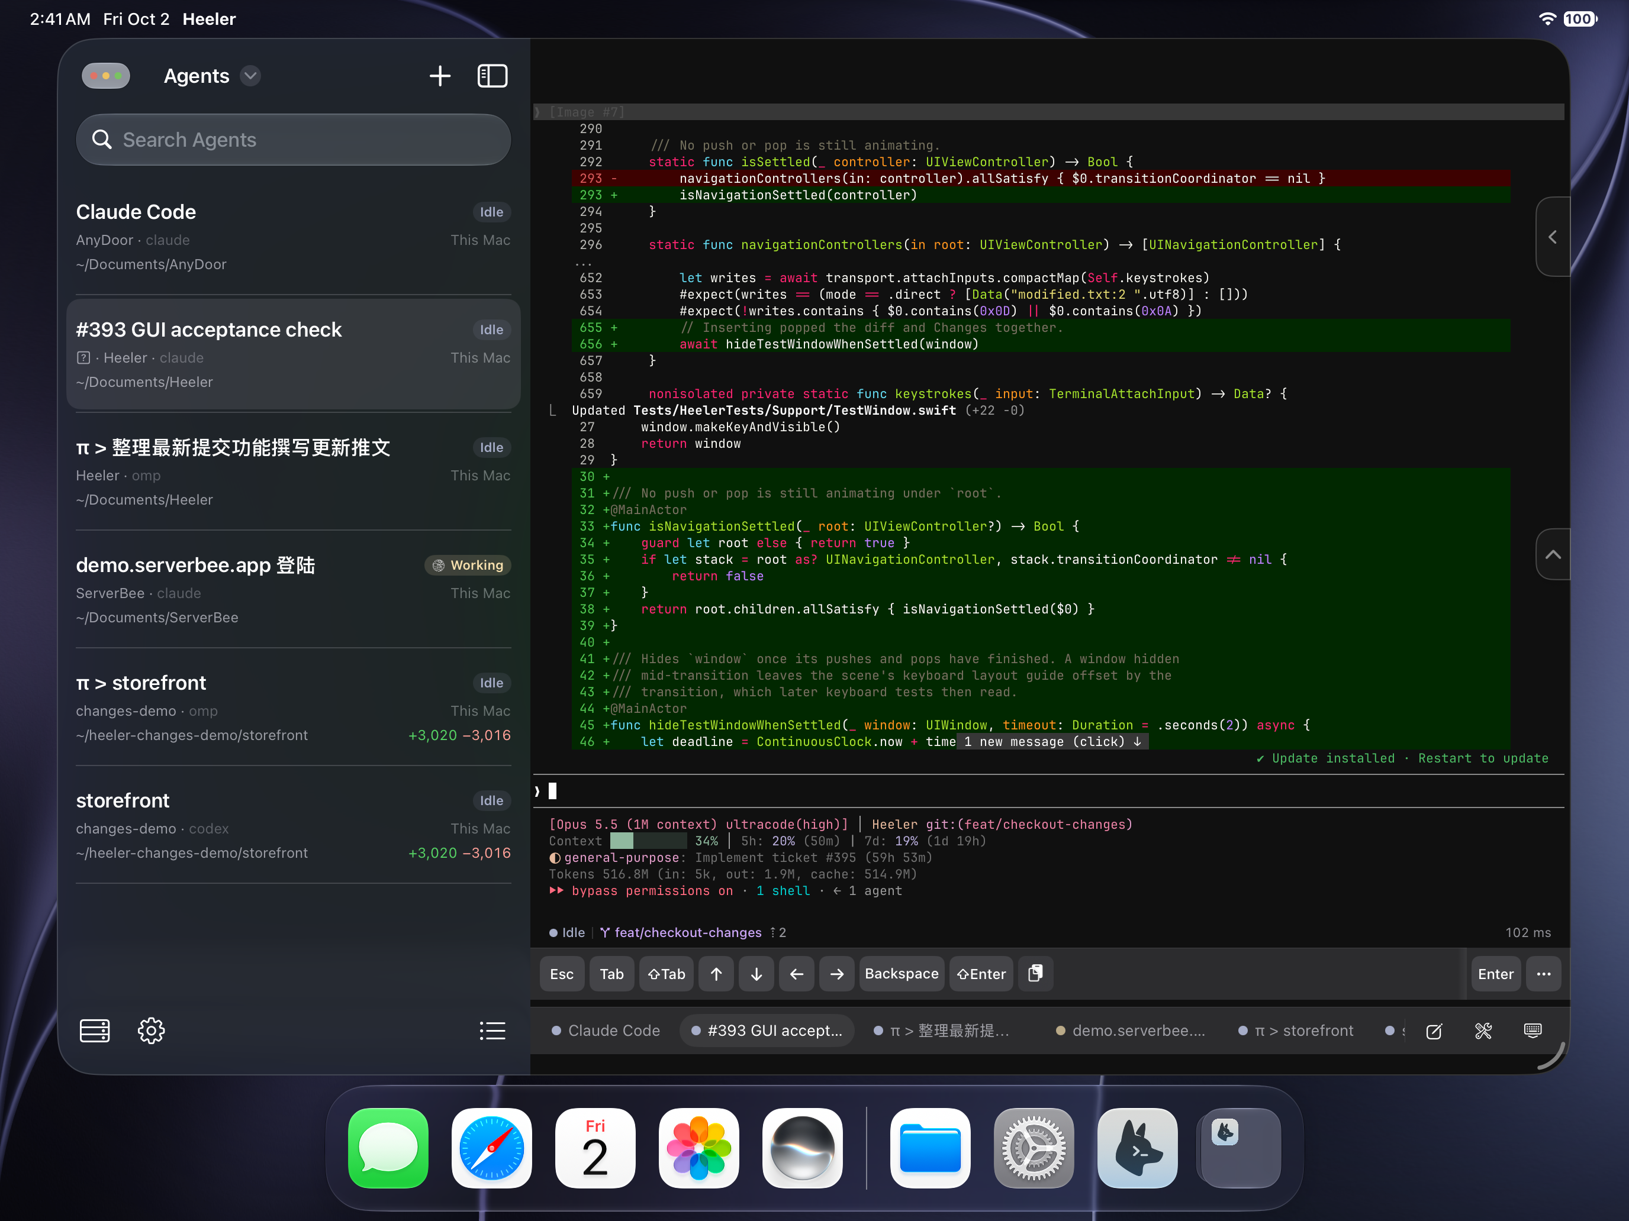Toggle the sidebar panel icon
The width and height of the screenshot is (1629, 1221).
pos(492,76)
